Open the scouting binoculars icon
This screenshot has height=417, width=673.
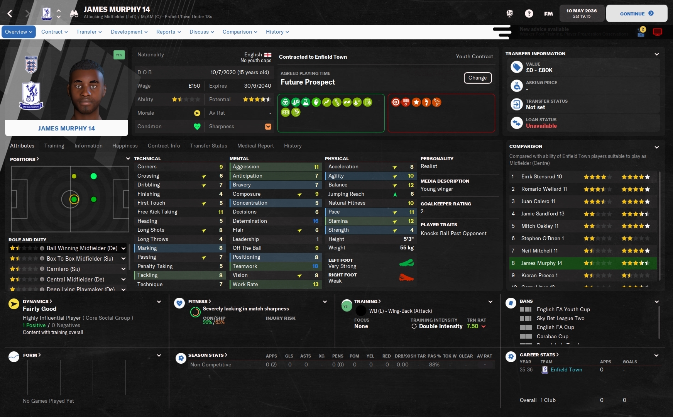[74, 14]
